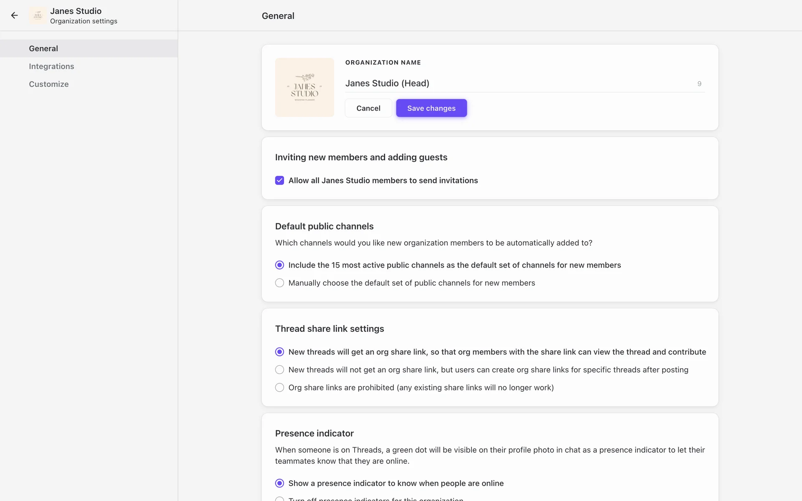
Task: Open the General settings section
Action: click(x=43, y=48)
